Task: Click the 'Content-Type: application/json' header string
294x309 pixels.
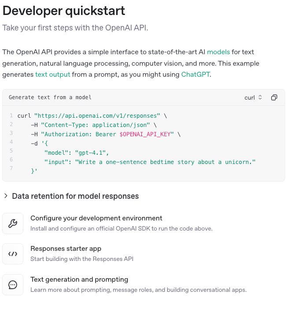Action: [x=96, y=125]
